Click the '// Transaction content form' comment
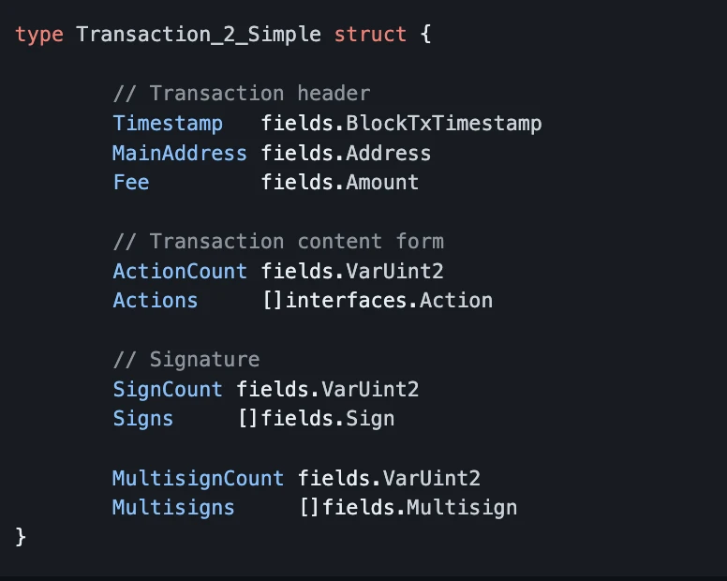This screenshot has height=581, width=727. (x=278, y=242)
